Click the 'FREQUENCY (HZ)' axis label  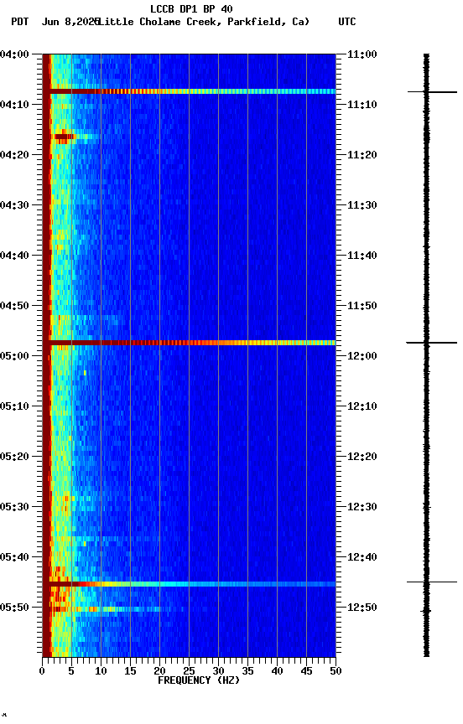[199, 680]
